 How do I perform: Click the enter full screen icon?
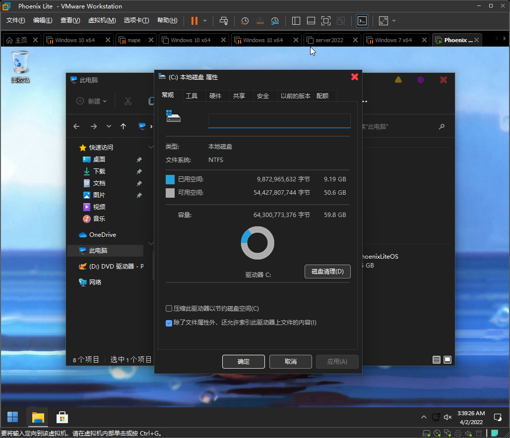point(325,21)
